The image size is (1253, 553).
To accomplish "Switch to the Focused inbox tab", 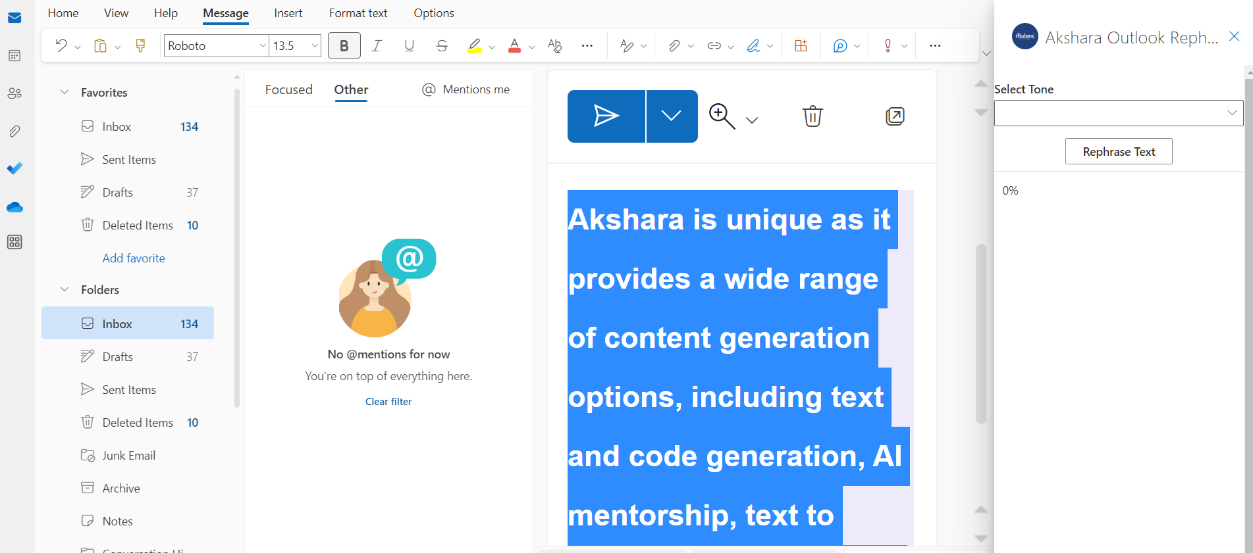I will (288, 89).
